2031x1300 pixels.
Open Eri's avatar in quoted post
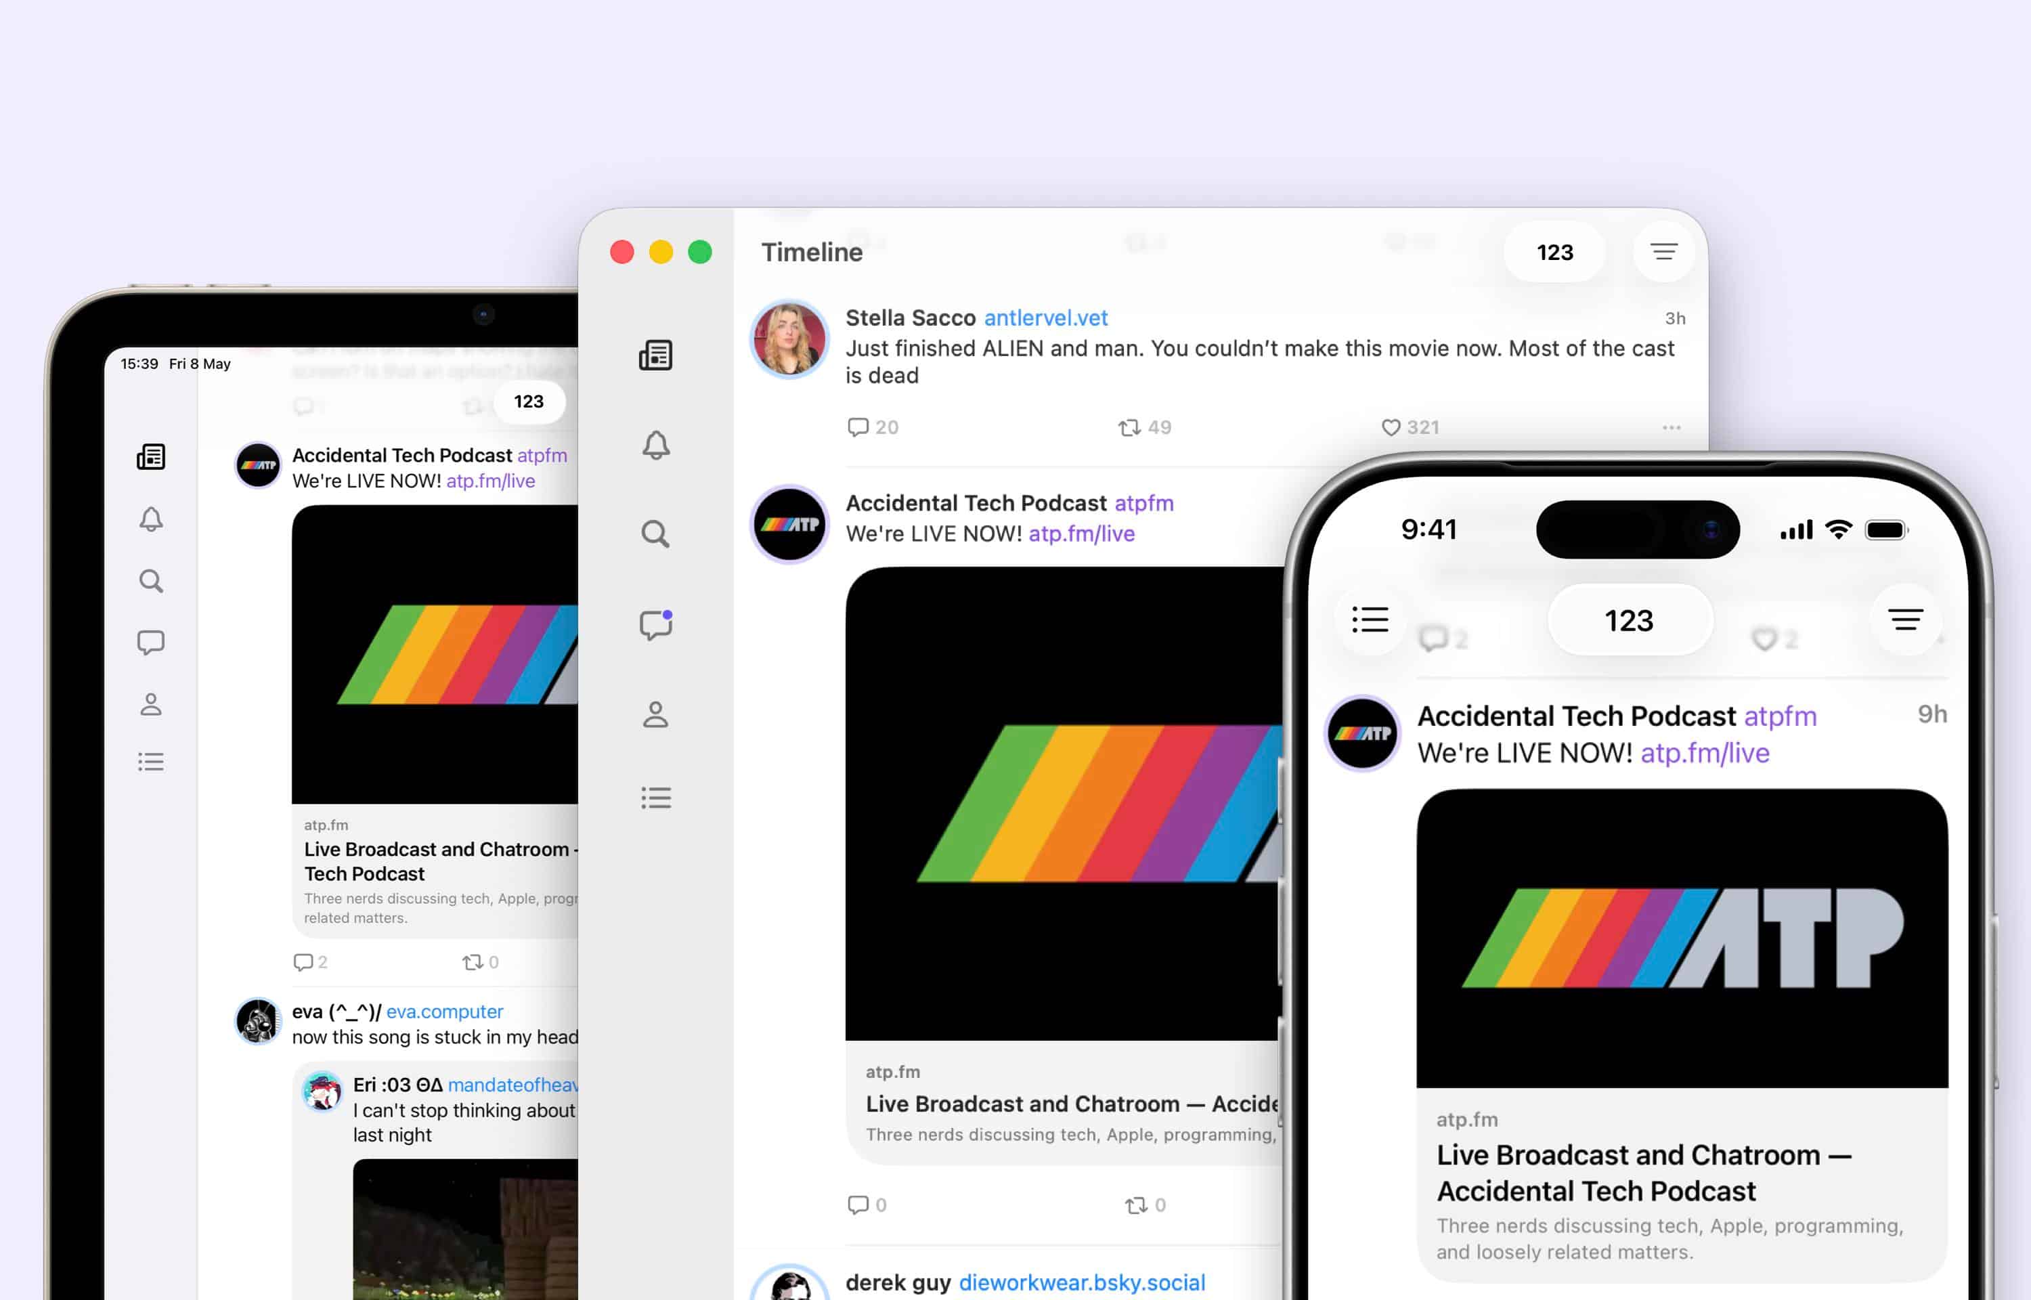(322, 1091)
